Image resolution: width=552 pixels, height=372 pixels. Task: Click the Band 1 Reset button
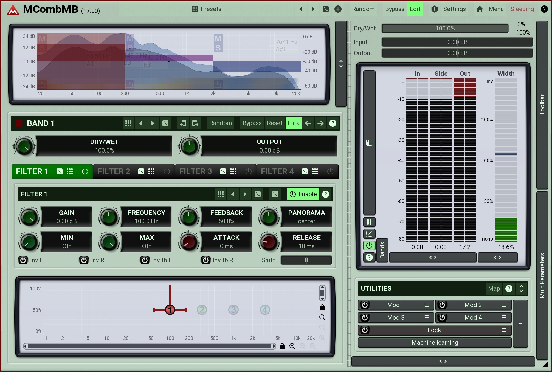[x=274, y=123]
